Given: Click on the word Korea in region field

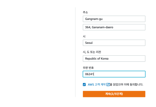Looking at the screenshot, I should click(104, 58).
